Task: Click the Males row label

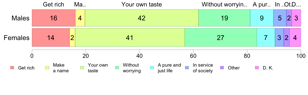Action: click(20, 18)
